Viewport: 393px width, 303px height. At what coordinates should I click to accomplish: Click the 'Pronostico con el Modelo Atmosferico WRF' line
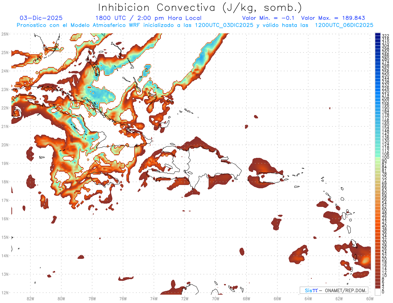(x=195, y=25)
